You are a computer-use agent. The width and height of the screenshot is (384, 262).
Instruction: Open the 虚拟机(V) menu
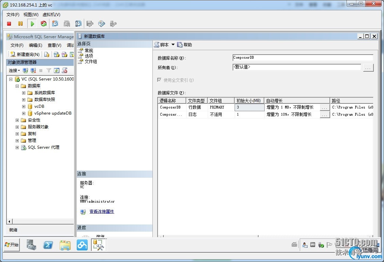(x=51, y=15)
